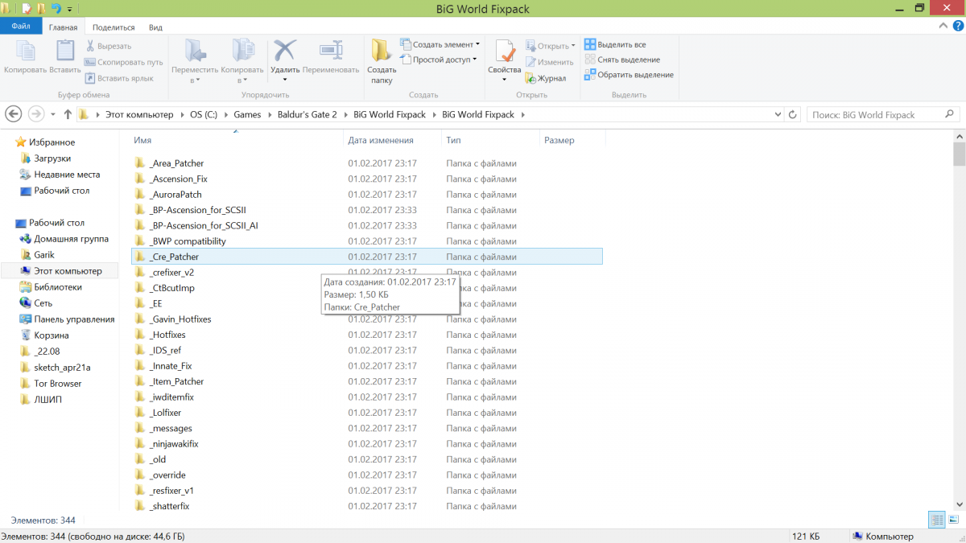Sort by the Тип column header
966x543 pixels.
point(453,140)
